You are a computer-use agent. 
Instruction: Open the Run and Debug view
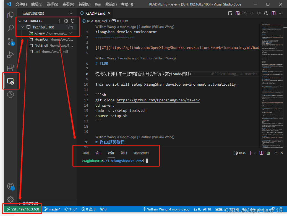11,55
